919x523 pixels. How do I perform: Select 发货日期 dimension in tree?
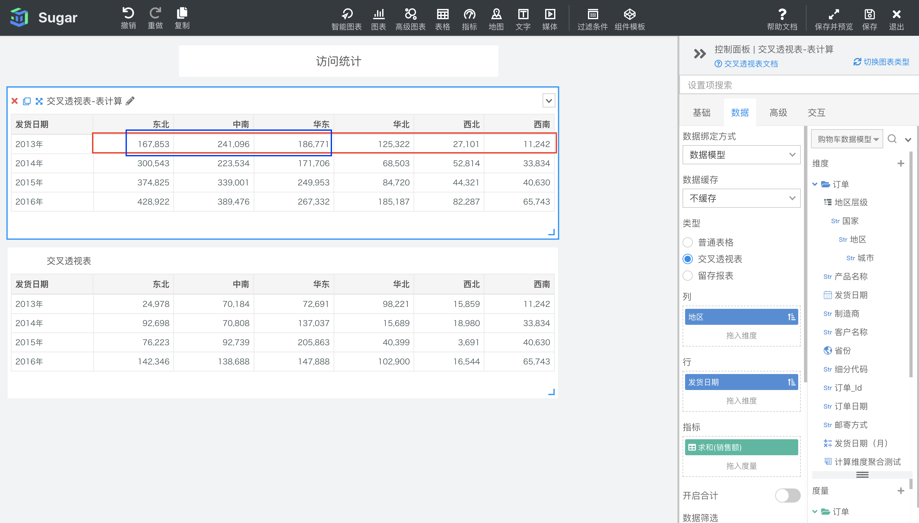click(x=846, y=295)
